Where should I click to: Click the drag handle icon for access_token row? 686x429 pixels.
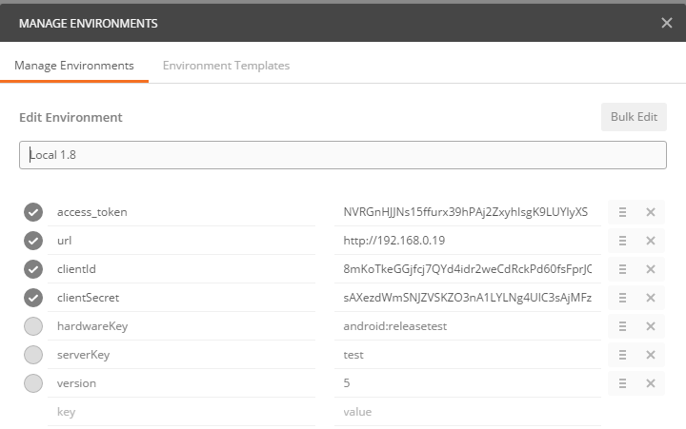point(622,212)
